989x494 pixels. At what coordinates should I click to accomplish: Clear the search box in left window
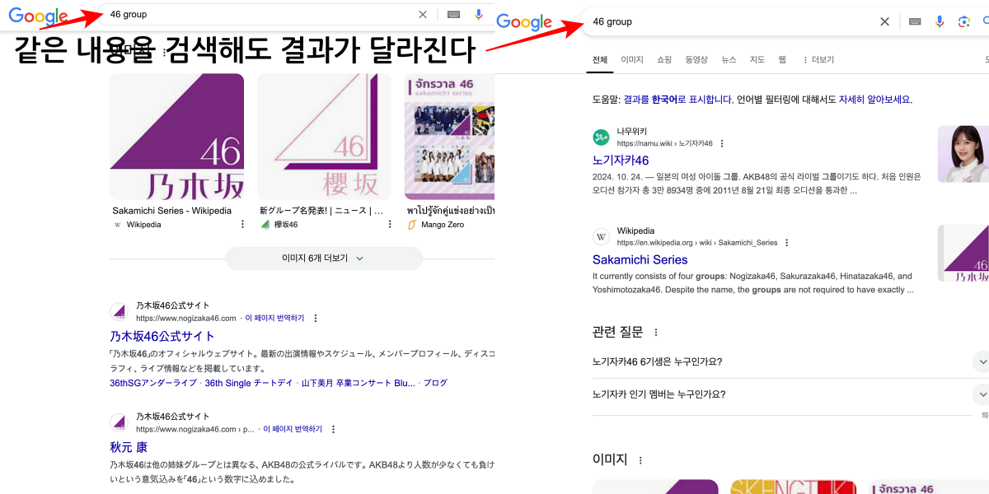click(x=423, y=14)
